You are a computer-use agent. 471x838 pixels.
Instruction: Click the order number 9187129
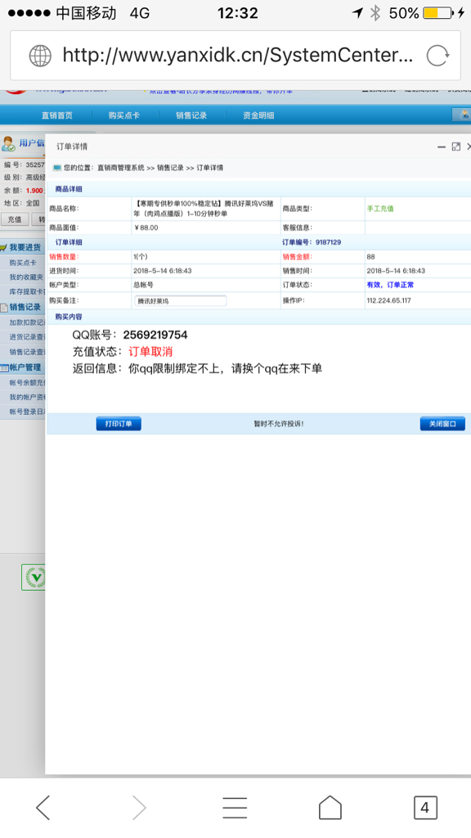(x=328, y=242)
